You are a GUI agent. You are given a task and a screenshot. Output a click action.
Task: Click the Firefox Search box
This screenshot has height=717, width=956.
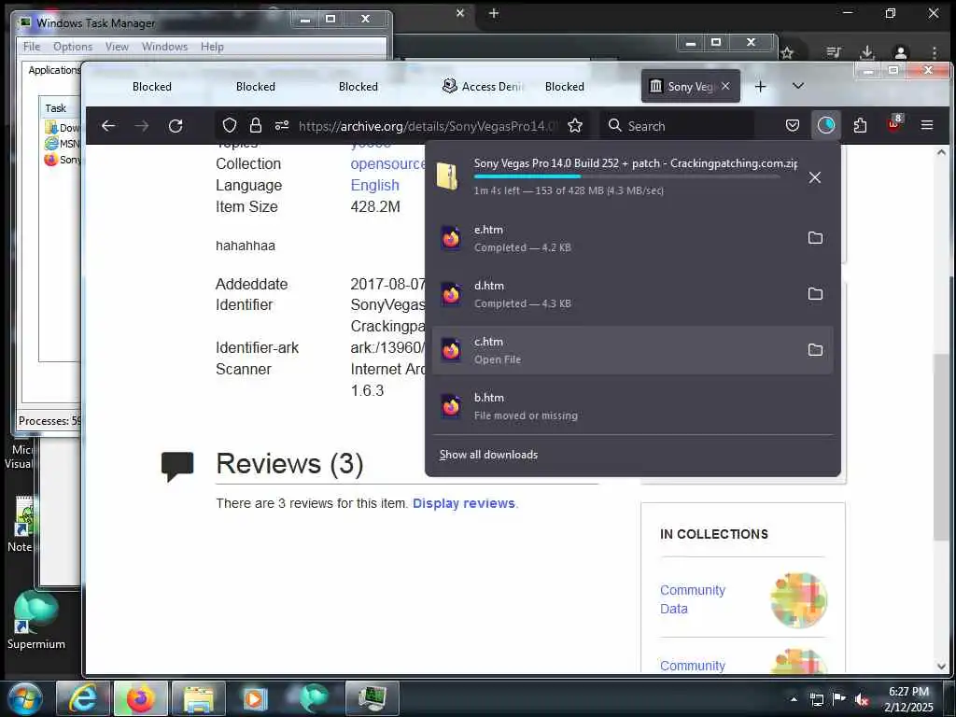pyautogui.click(x=677, y=126)
